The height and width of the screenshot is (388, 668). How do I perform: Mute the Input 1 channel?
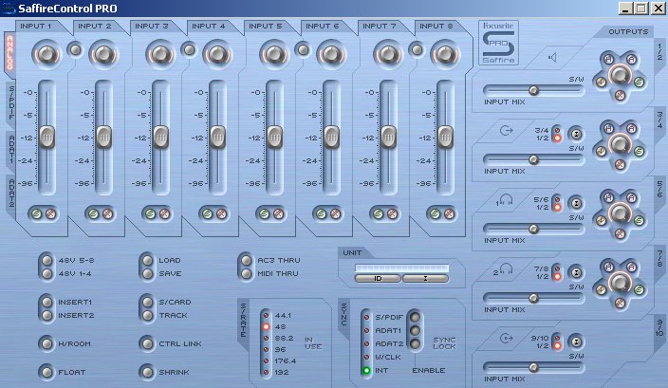[50, 213]
